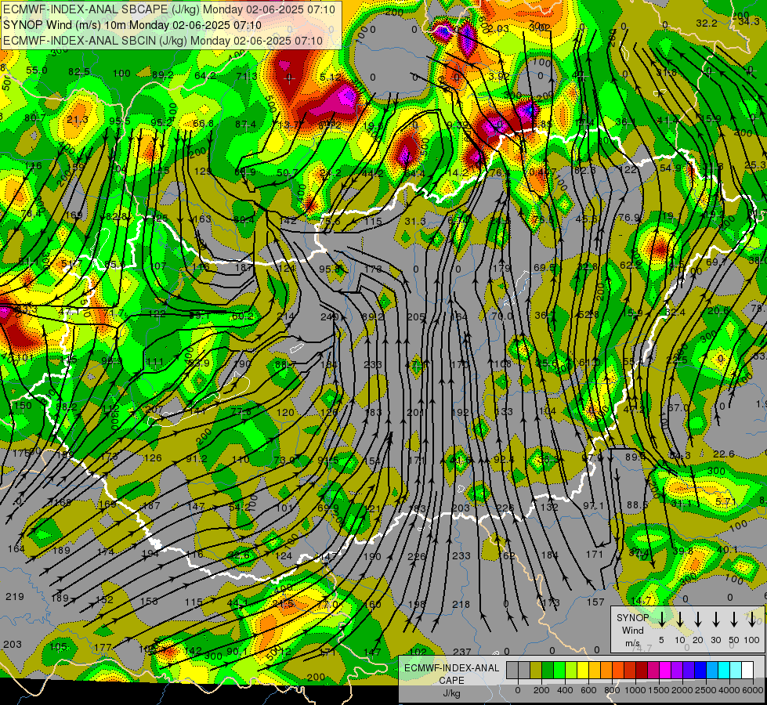Click the map value 21.3
This screenshot has width=767, height=705.
[78, 120]
